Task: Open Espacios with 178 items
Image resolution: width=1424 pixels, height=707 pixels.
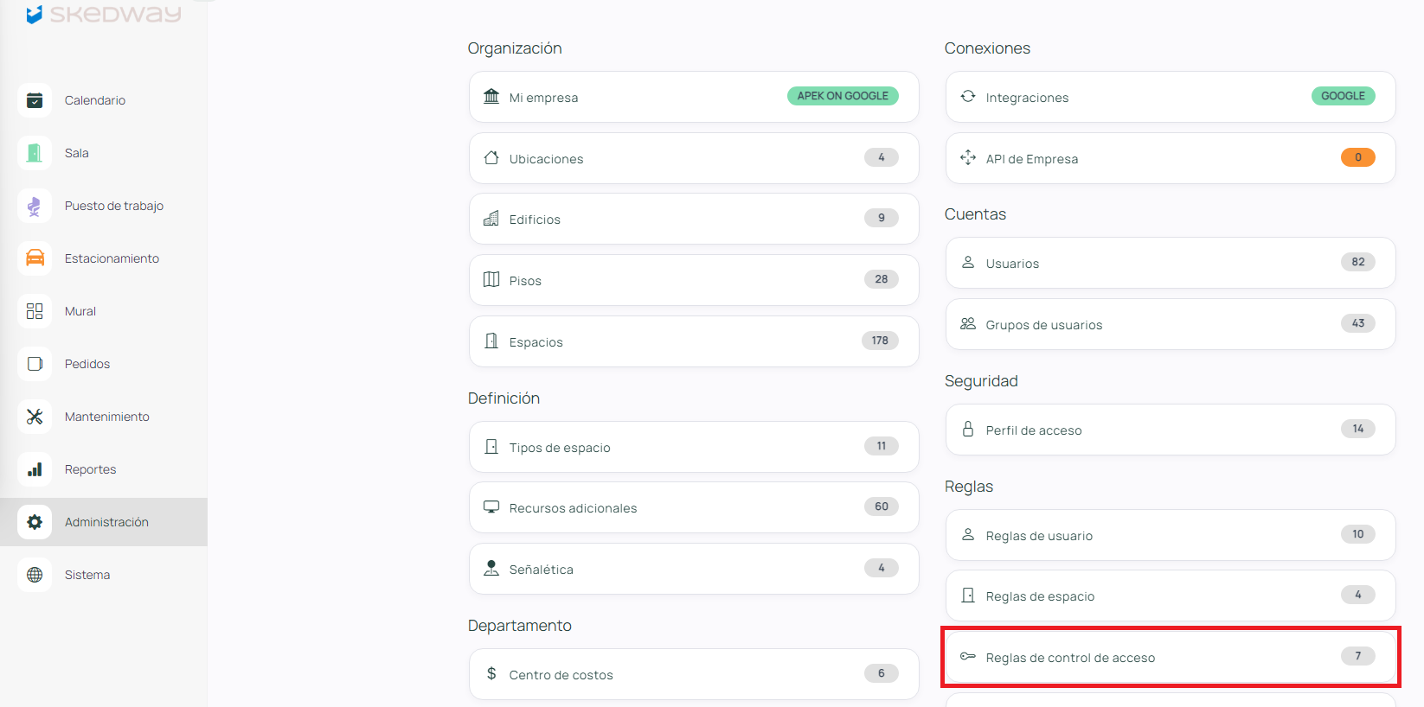Action: 693,342
